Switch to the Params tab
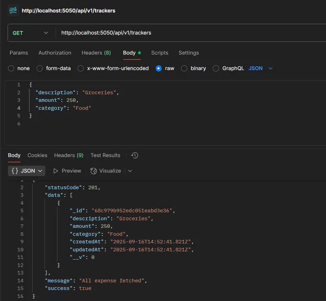 (19, 53)
